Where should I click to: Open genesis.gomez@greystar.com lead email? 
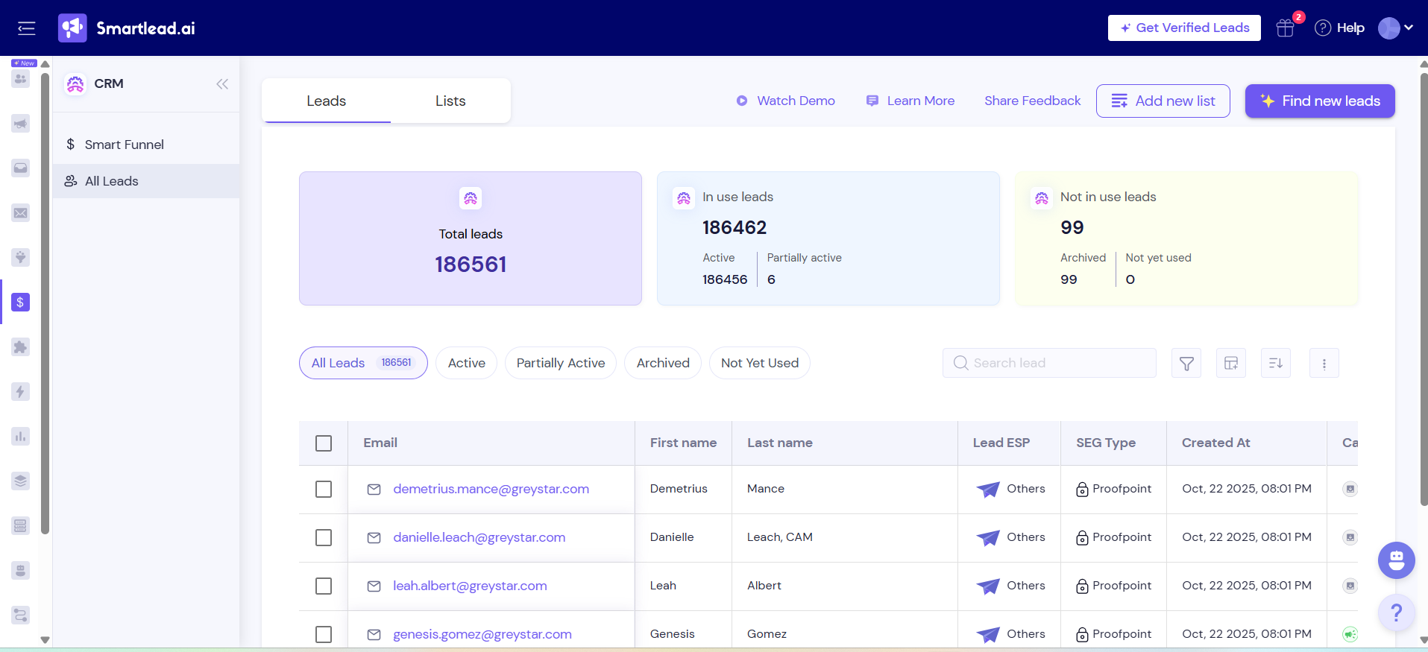click(x=482, y=634)
